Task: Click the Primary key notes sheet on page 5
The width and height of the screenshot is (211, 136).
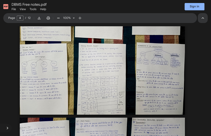Action: pos(45,128)
